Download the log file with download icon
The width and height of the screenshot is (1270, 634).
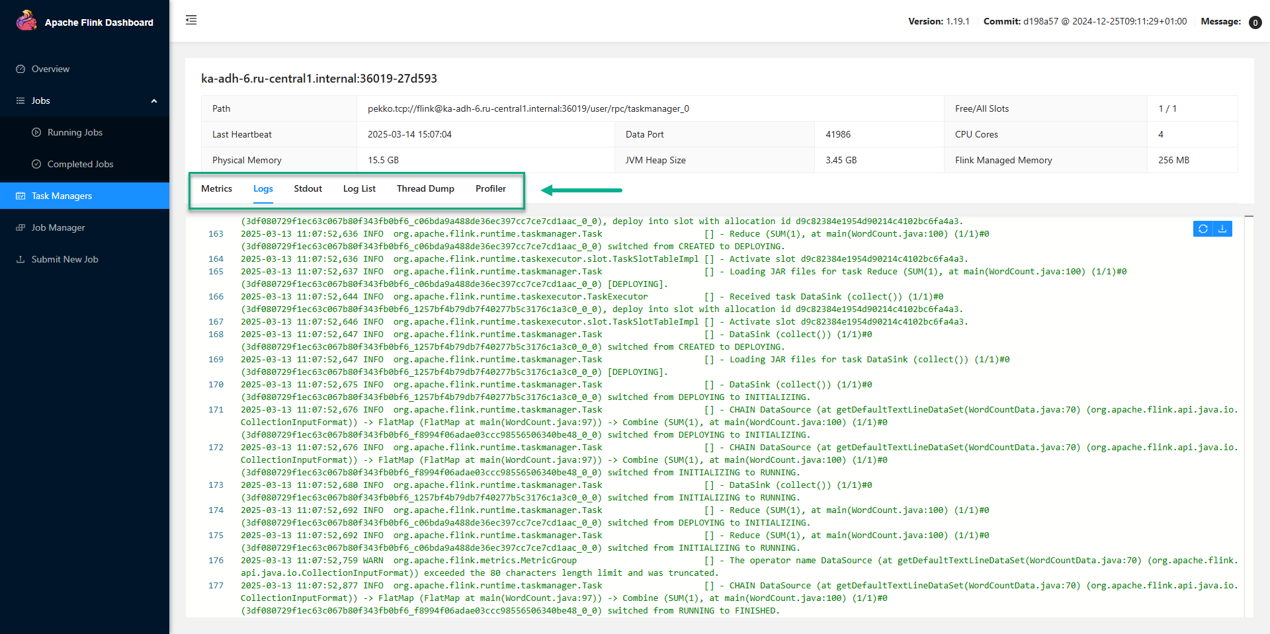pyautogui.click(x=1222, y=229)
